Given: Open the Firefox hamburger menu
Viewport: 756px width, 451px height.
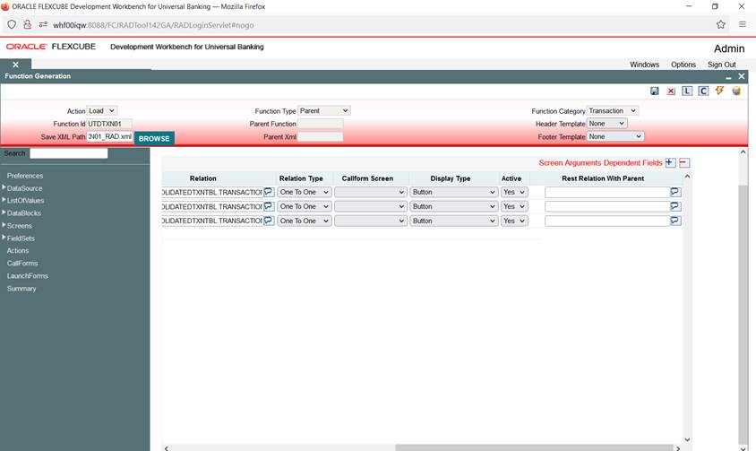Looking at the screenshot, I should (743, 24).
